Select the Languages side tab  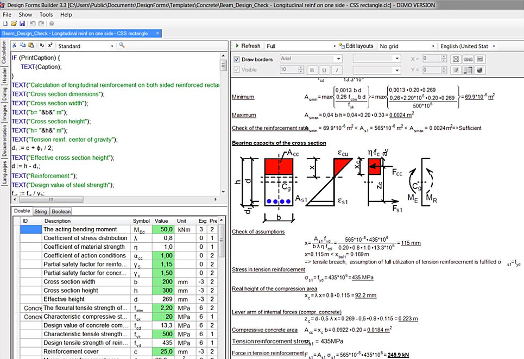(x=4, y=173)
